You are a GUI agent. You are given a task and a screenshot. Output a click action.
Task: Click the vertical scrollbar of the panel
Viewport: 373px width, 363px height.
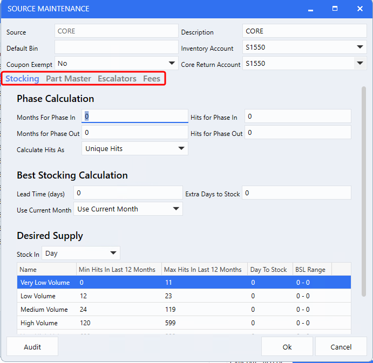tap(363, 189)
